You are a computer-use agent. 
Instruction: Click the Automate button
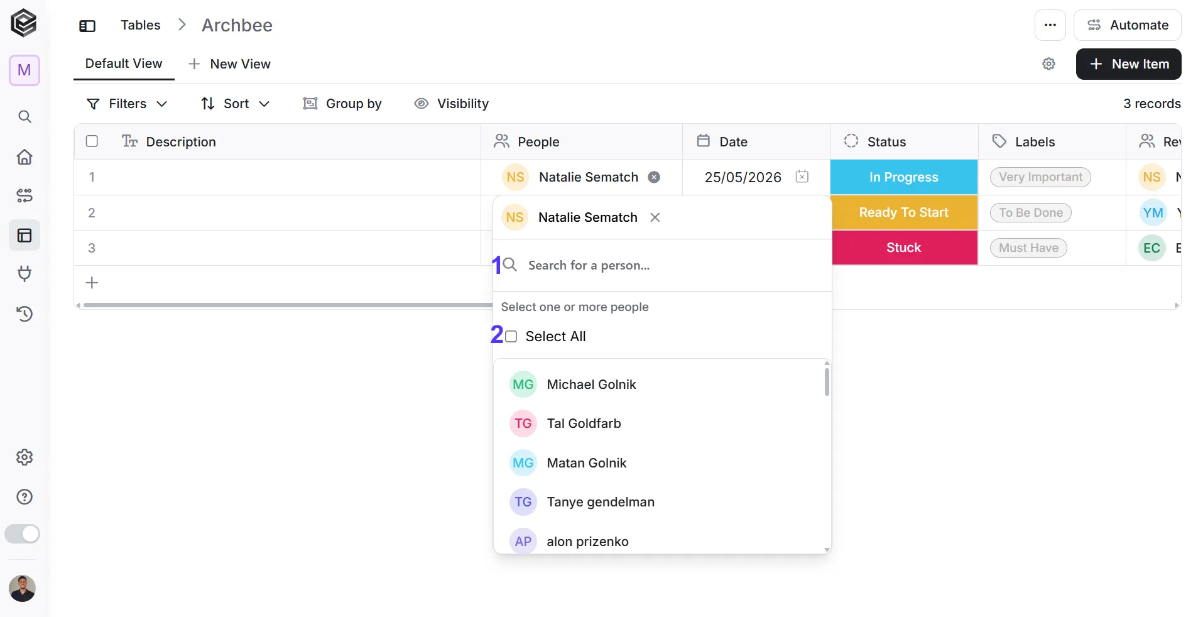[1128, 25]
